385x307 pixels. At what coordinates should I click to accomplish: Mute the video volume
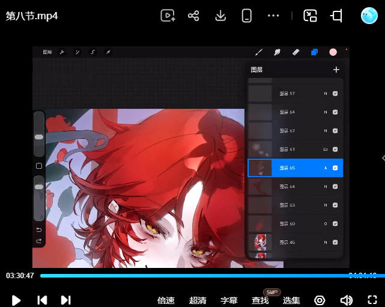347,300
